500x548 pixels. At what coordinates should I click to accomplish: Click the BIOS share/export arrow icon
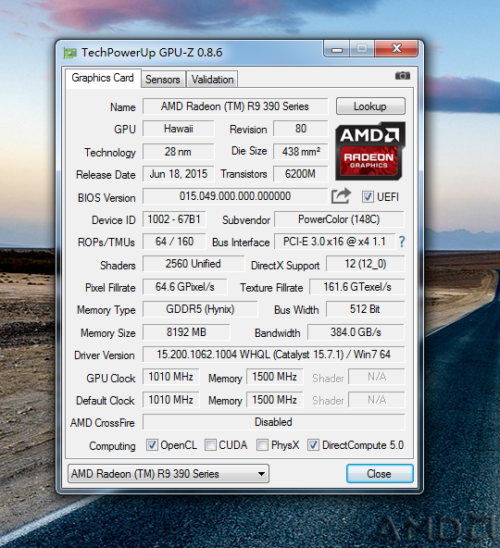(x=341, y=195)
